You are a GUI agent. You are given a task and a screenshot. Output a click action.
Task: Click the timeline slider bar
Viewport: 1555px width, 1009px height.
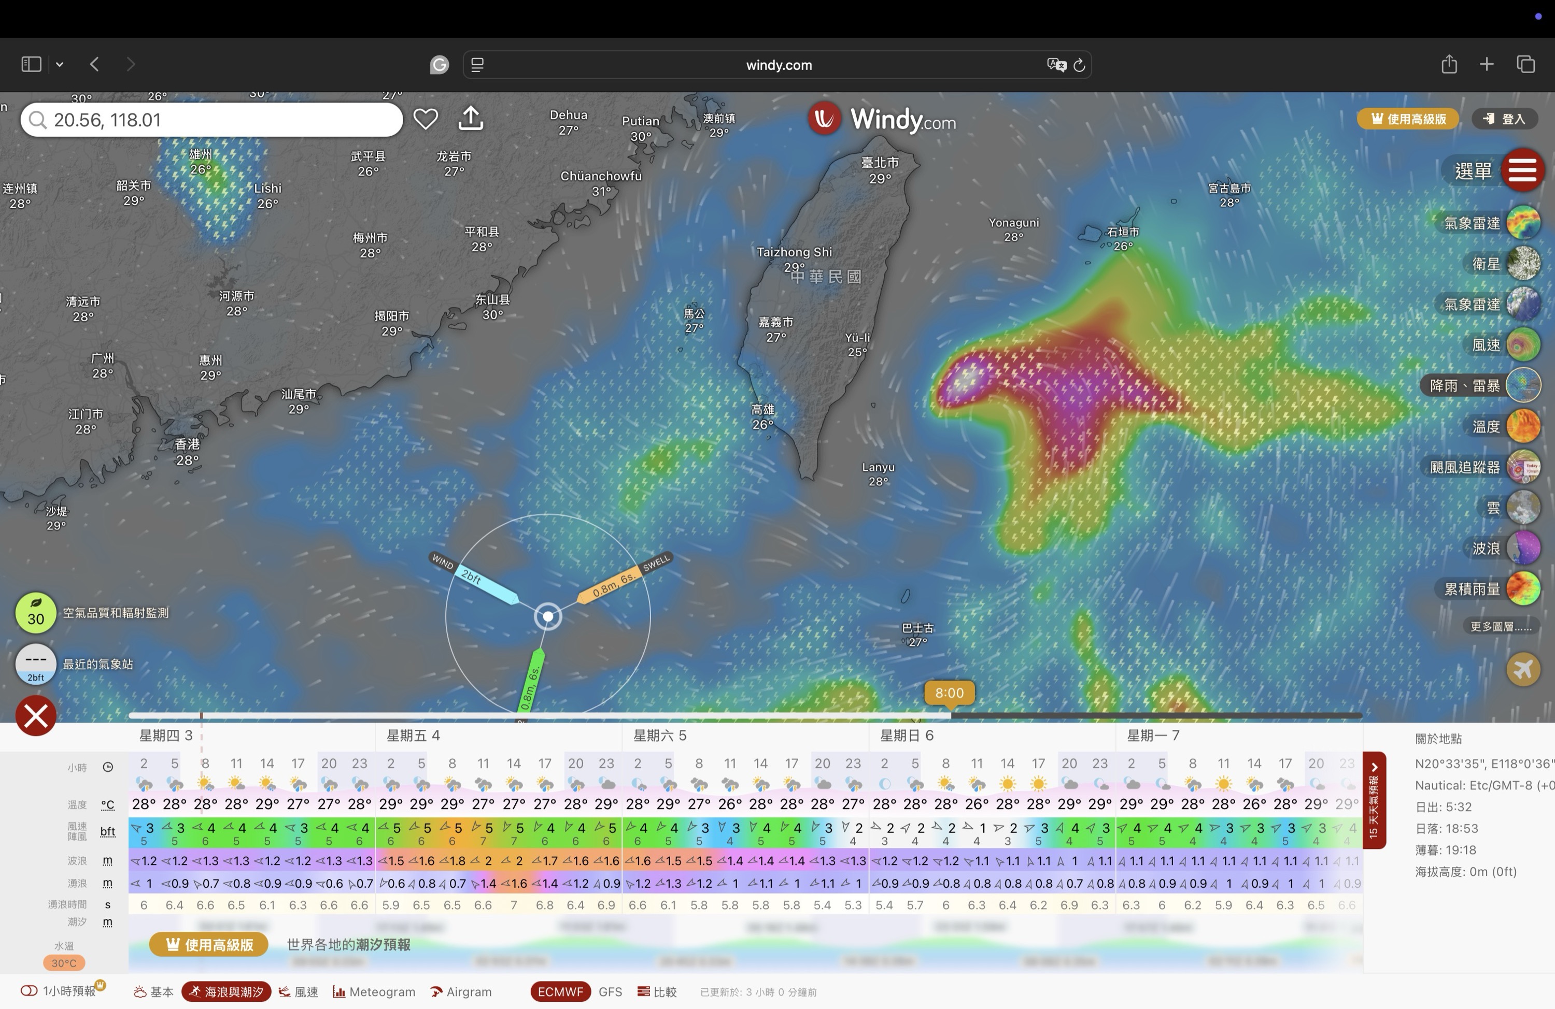coord(745,716)
